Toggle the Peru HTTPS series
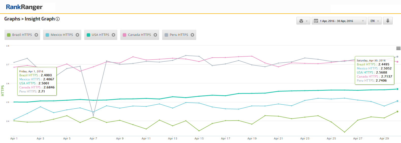Screen dimensions: 401x143 pyautogui.click(x=179, y=35)
